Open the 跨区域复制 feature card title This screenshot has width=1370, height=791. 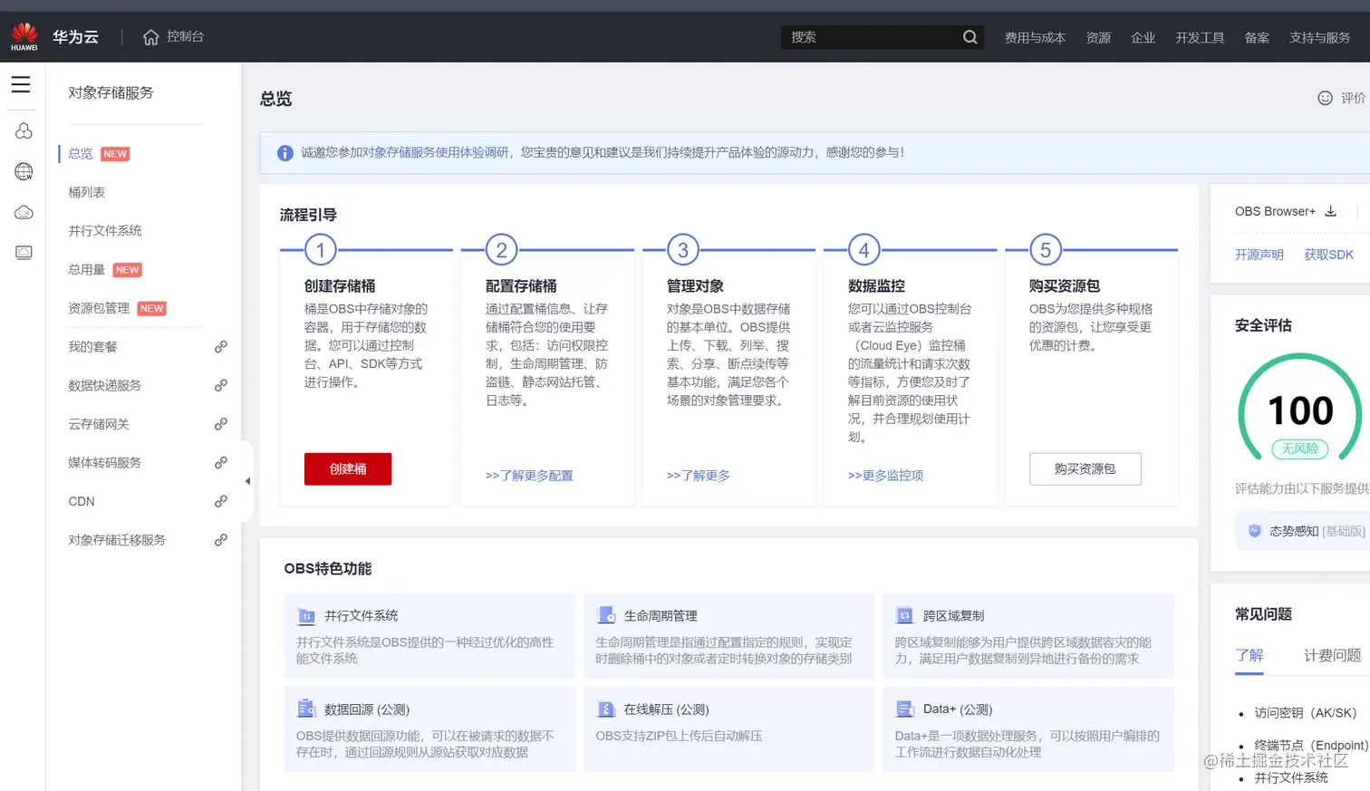tap(953, 616)
